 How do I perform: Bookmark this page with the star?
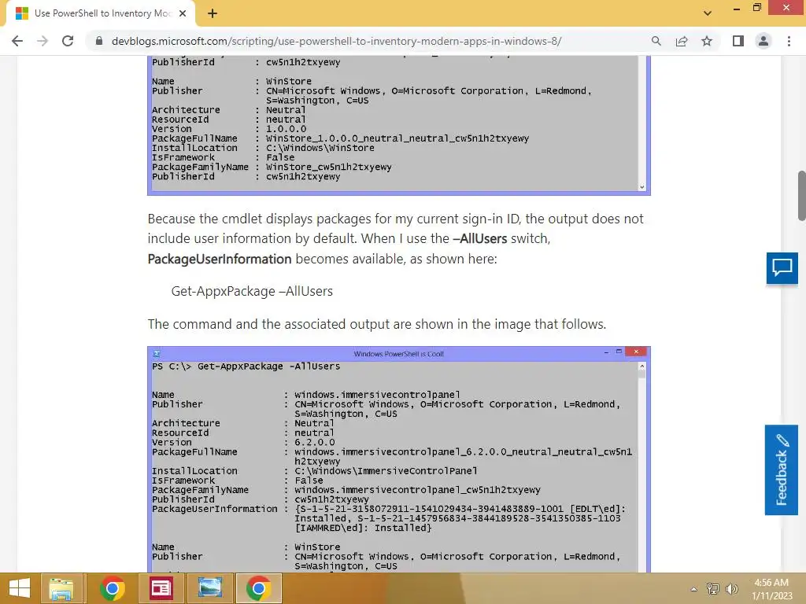point(707,41)
